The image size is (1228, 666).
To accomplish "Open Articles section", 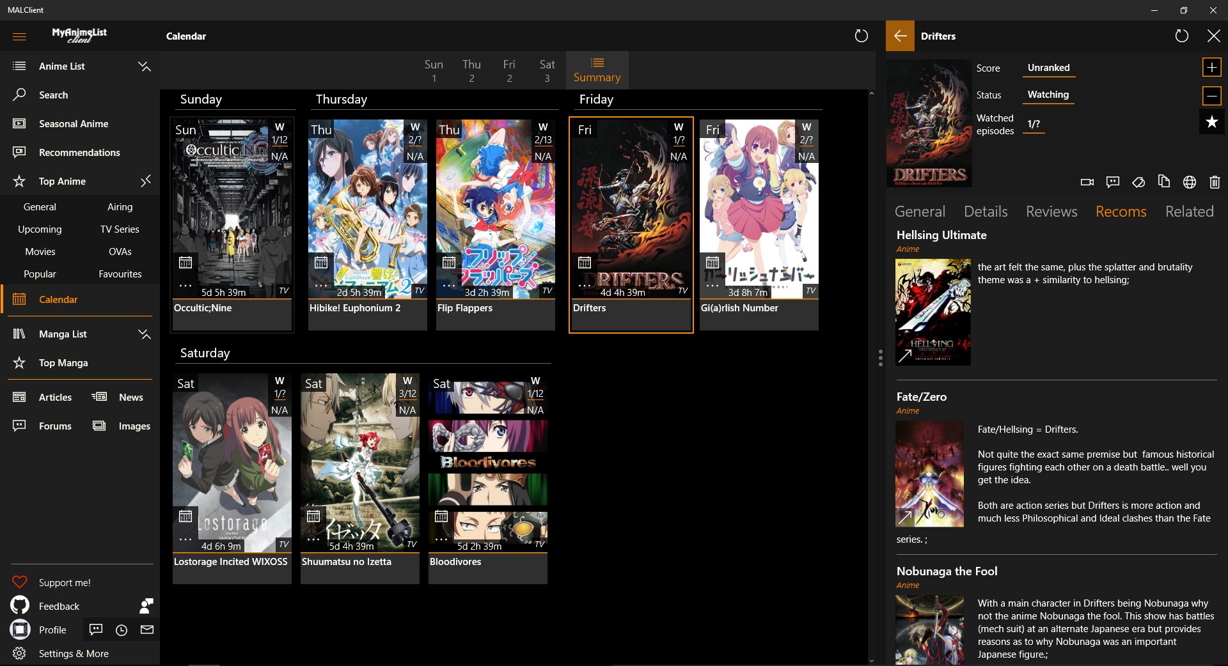I will (42, 397).
